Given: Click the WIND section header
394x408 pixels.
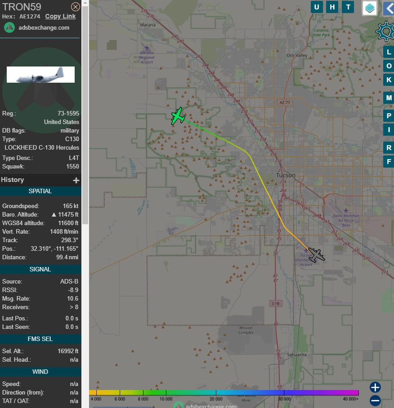Looking at the screenshot, I should (x=40, y=372).
